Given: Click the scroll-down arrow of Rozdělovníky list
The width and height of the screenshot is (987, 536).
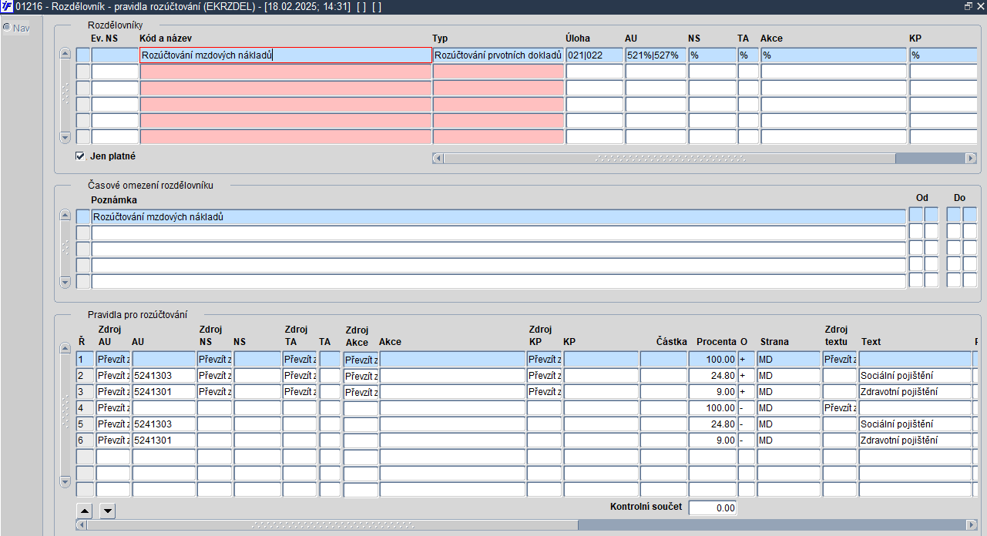Looking at the screenshot, I should click(x=65, y=137).
